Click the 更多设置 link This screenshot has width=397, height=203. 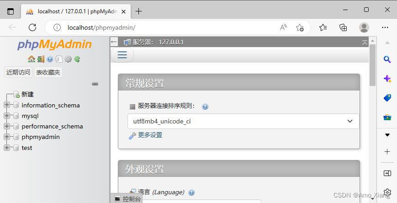tap(150, 135)
